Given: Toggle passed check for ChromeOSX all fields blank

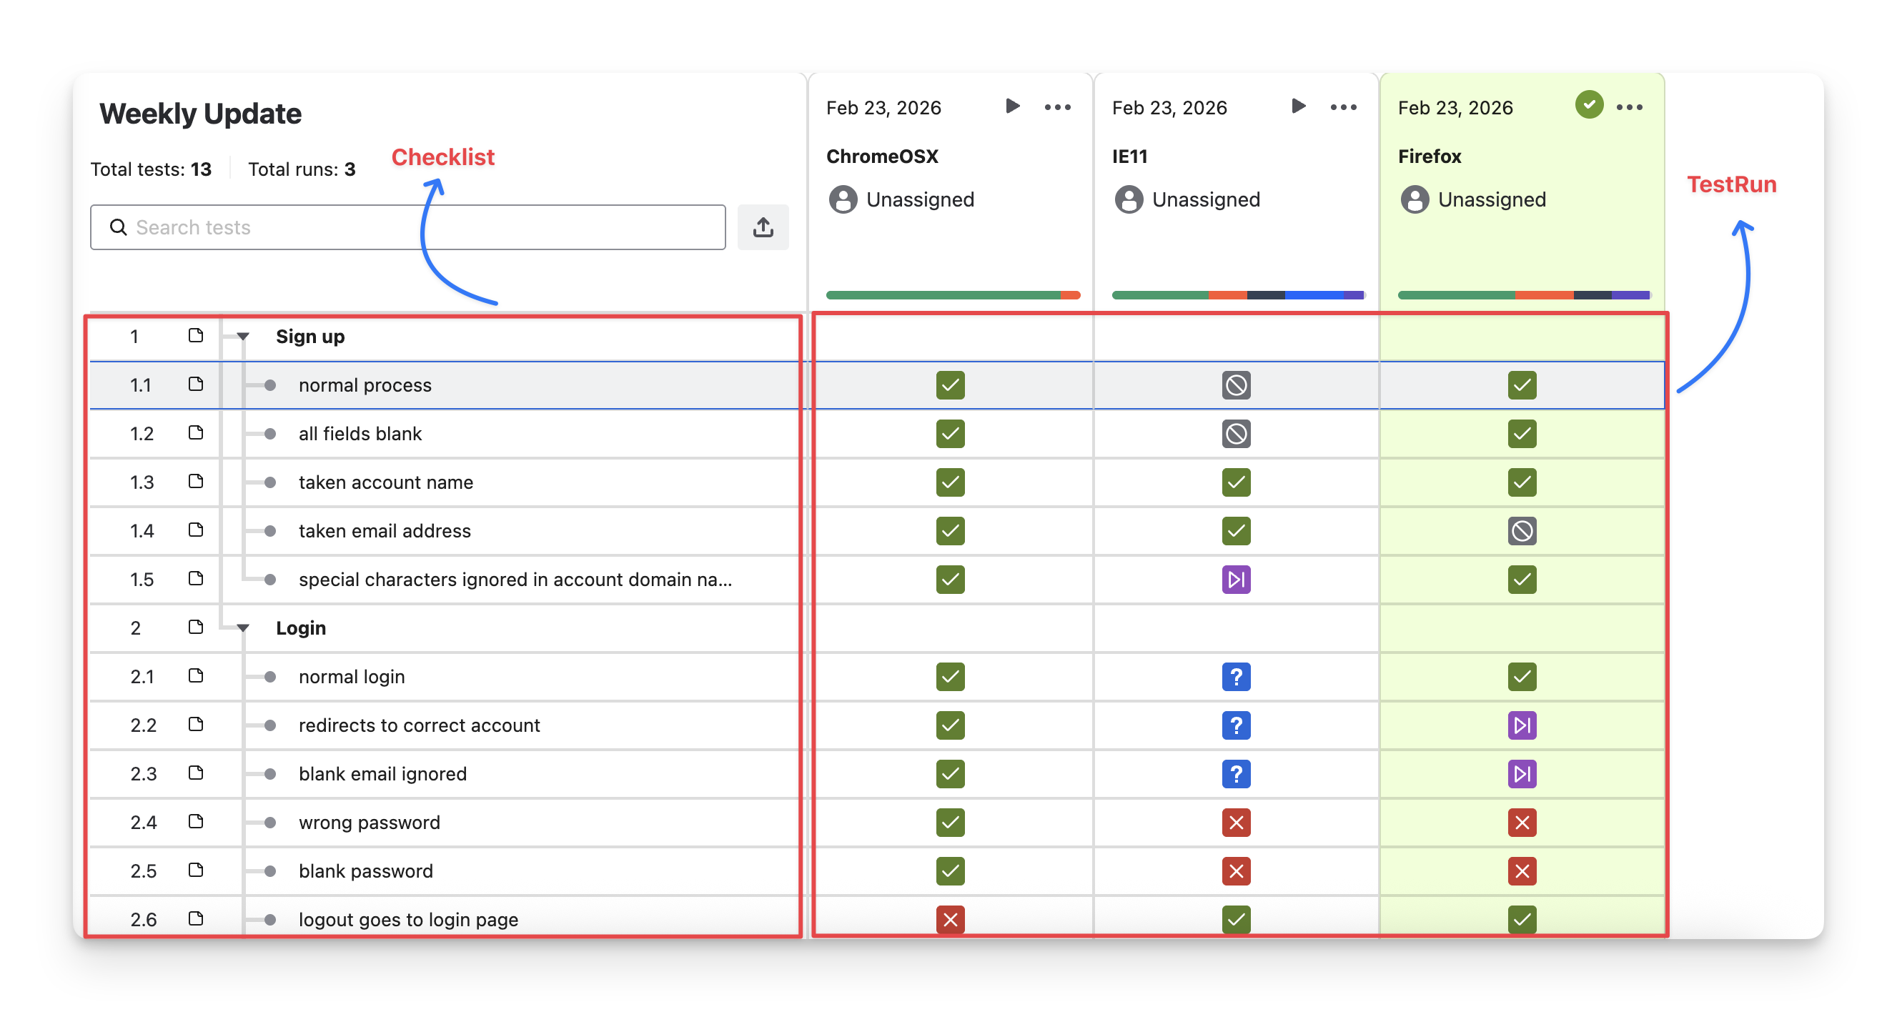Looking at the screenshot, I should pos(950,434).
